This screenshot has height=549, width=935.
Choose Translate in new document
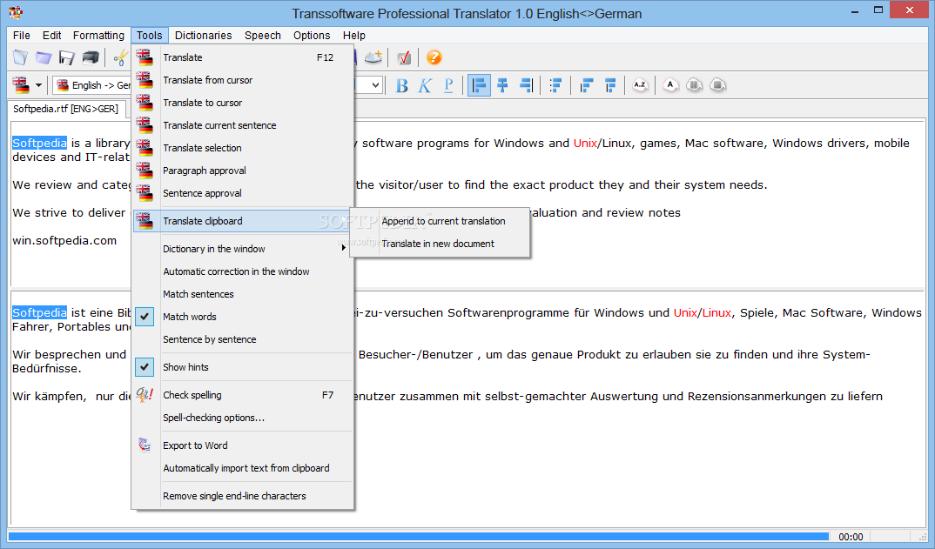click(440, 244)
